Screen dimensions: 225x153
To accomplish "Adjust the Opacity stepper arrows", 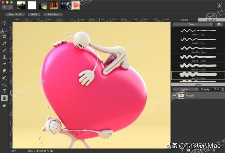I will pyautogui.click(x=223, y=89).
